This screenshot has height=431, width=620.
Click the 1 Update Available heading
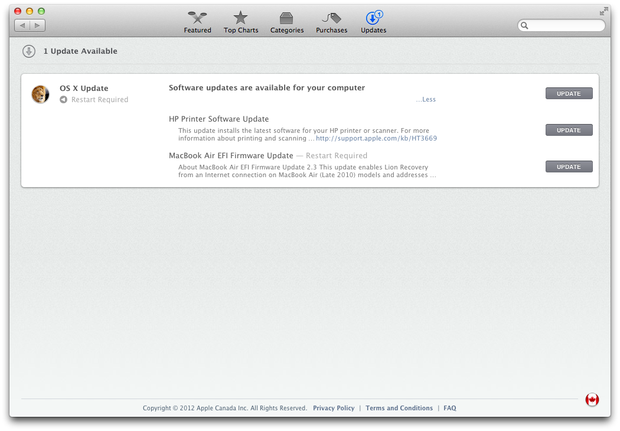coord(80,51)
